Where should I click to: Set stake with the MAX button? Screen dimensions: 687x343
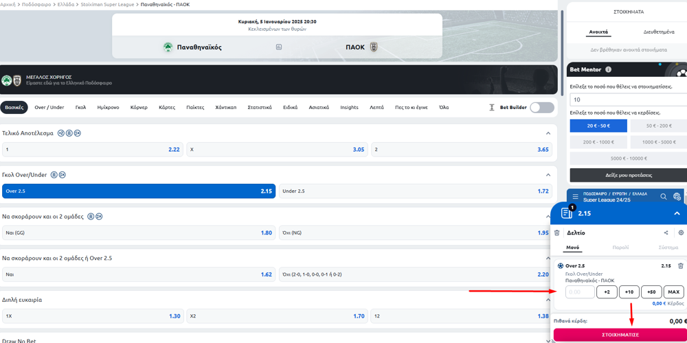click(674, 292)
